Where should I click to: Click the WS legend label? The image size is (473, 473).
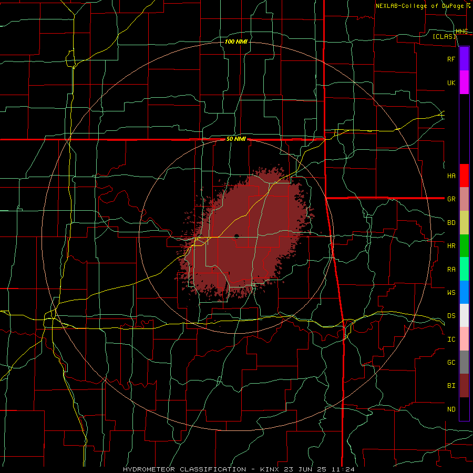click(451, 292)
